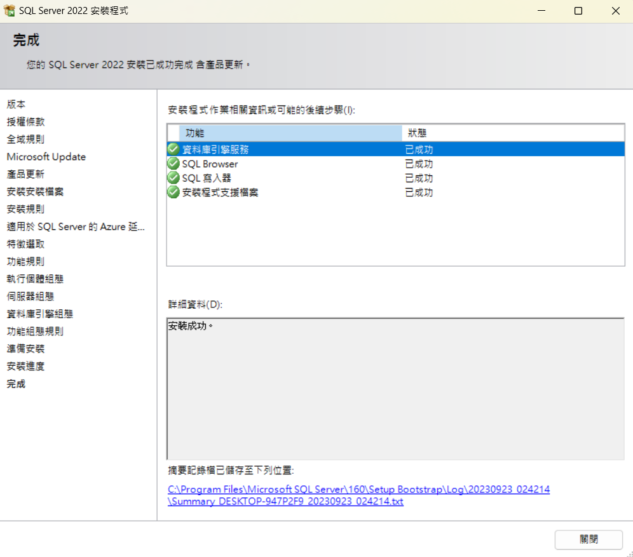Maximize the SQL Server setup window

(x=578, y=11)
